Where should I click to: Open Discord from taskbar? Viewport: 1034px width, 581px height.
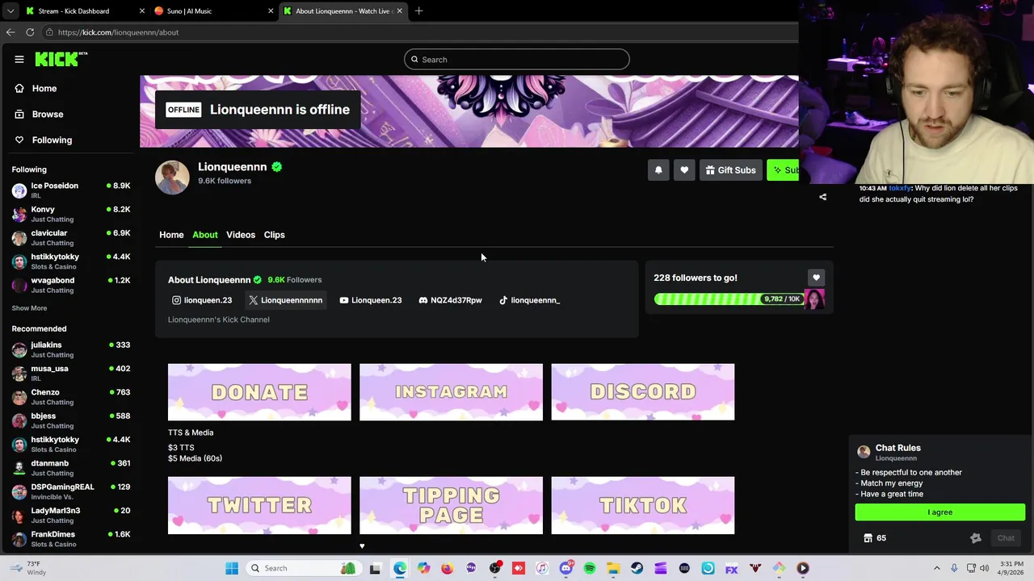(565, 568)
